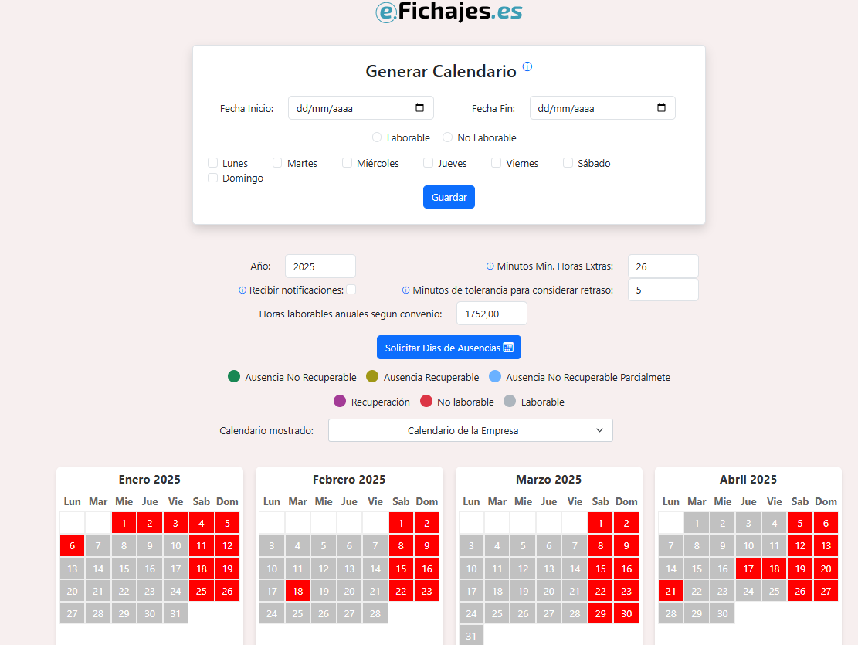The width and height of the screenshot is (858, 645).
Task: Click the Año input field
Action: (x=320, y=266)
